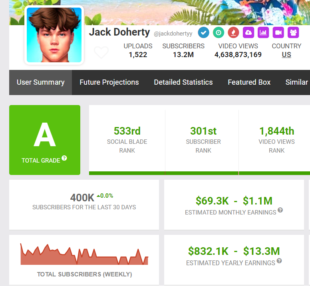Click 400K subscribers last 30 days
This screenshot has width=310, height=286.
point(82,198)
